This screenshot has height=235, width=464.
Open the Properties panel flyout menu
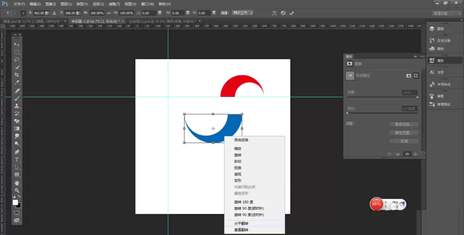pyautogui.click(x=422, y=57)
